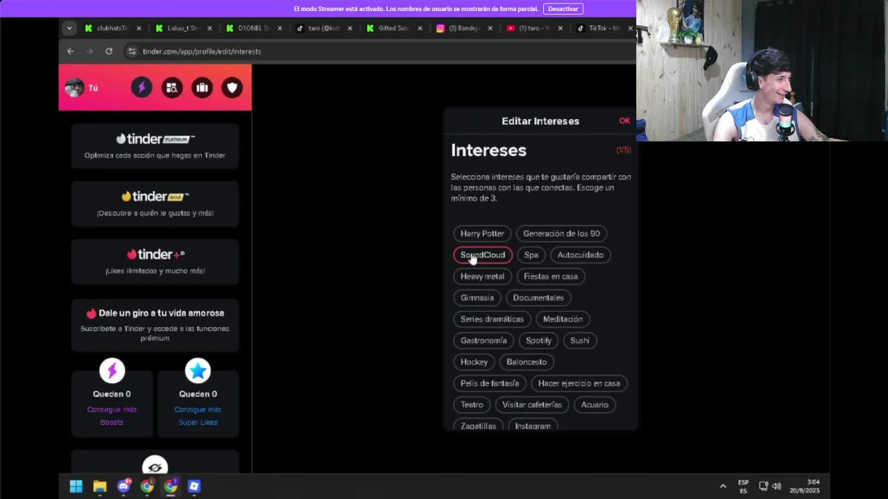Click the crossed-eye incognito icon

click(155, 468)
